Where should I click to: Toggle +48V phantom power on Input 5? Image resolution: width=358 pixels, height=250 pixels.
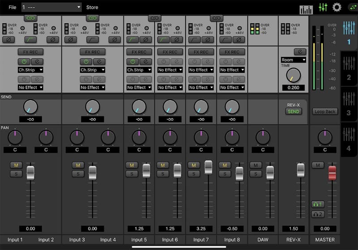point(147,28)
